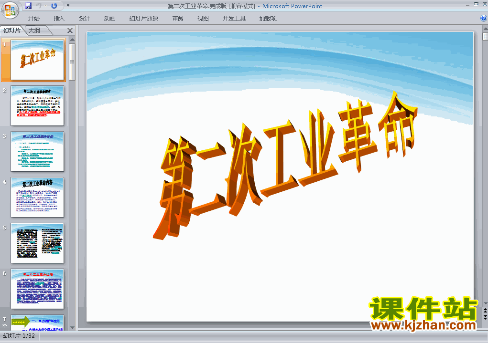The width and height of the screenshot is (488, 343).
Task: Switch to the 设计 ribbon tab
Action: 84,18
